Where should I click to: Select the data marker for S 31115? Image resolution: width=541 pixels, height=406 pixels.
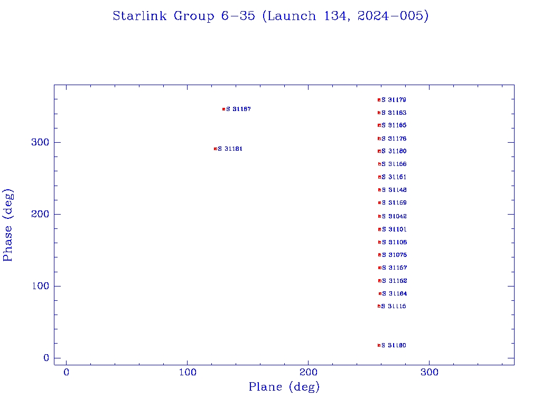pyautogui.click(x=379, y=306)
